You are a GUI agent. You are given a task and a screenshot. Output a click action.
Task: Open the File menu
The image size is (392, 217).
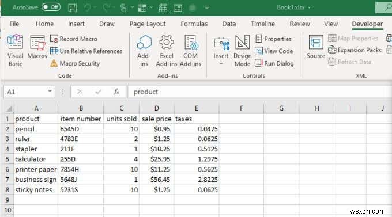(14, 24)
